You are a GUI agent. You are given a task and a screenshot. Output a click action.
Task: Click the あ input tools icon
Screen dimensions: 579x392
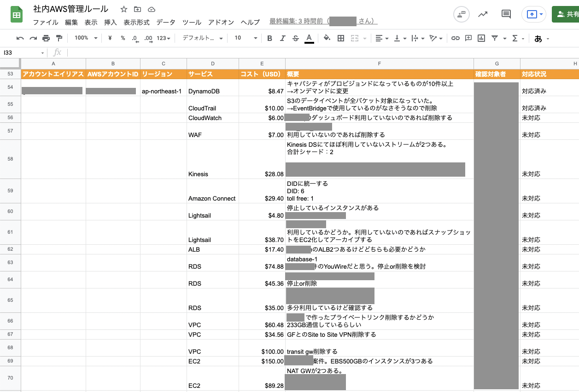point(538,39)
